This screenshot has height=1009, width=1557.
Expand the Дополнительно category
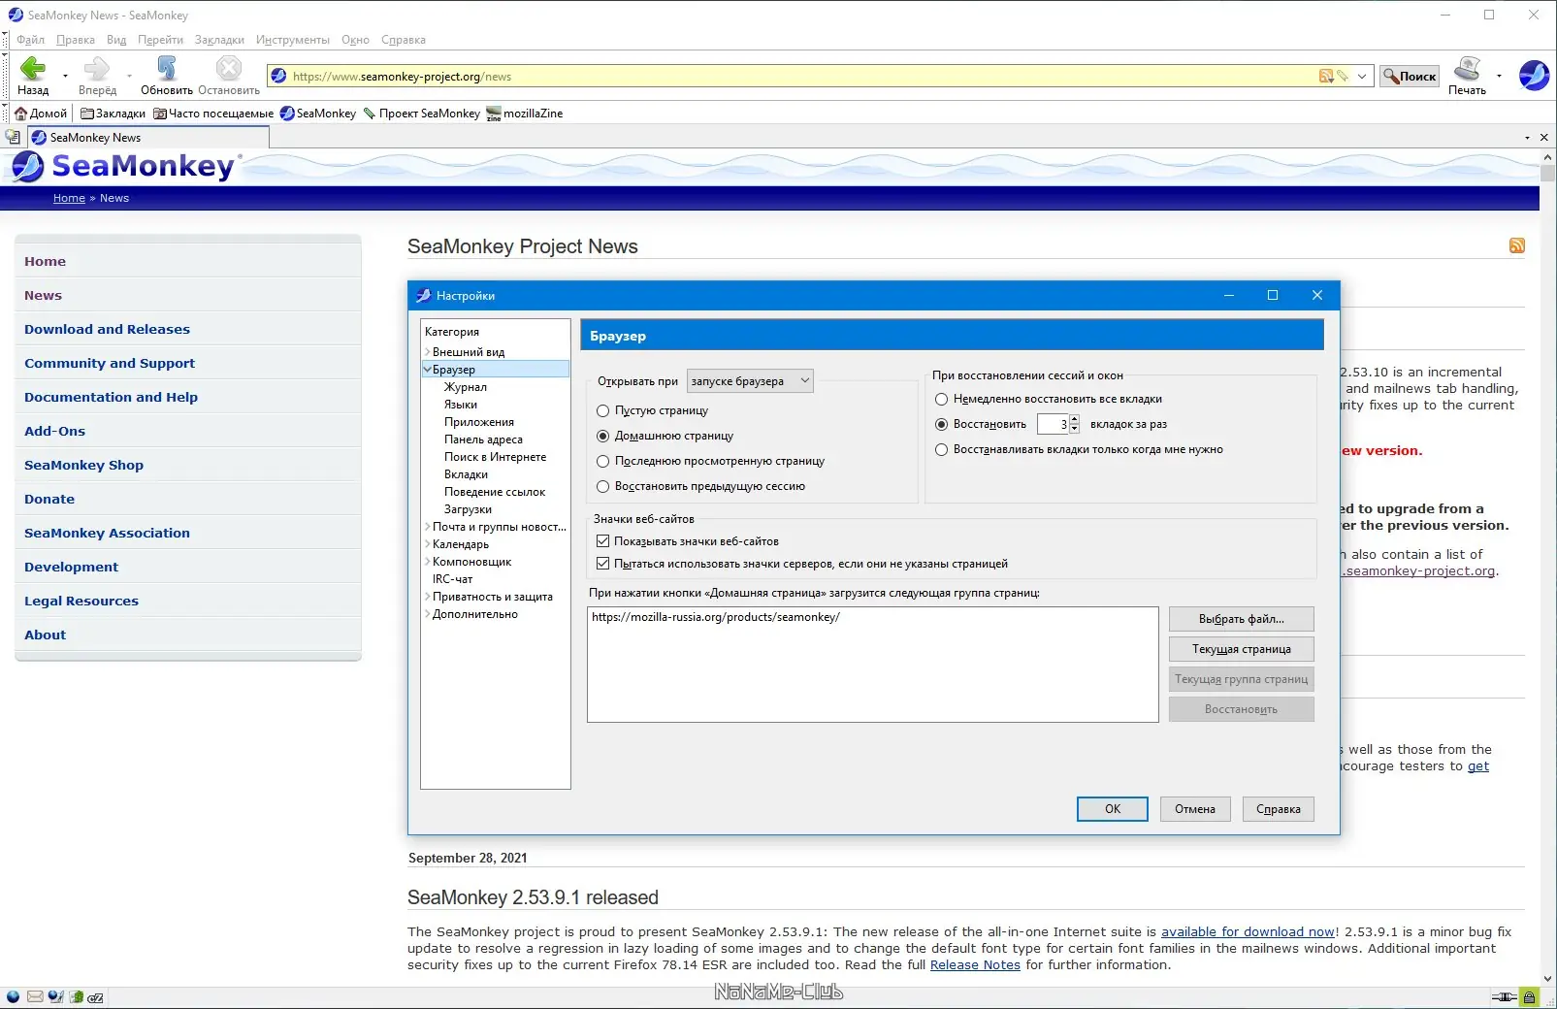click(428, 614)
